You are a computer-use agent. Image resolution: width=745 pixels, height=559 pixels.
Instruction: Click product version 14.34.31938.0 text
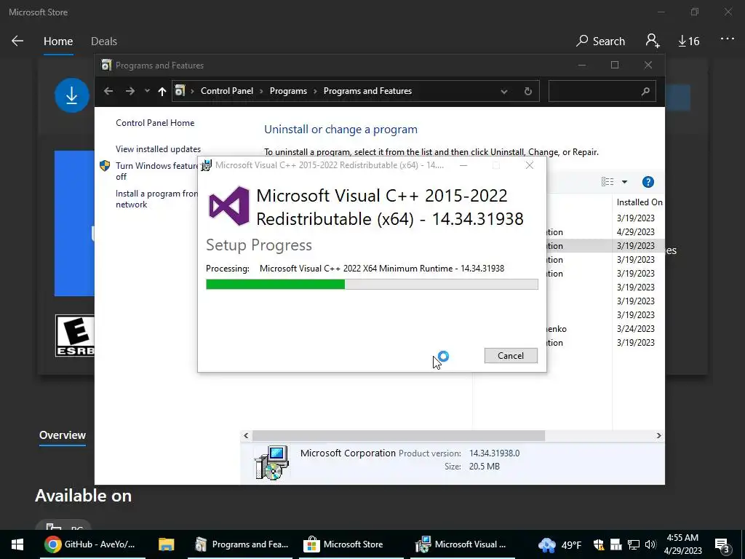click(494, 453)
